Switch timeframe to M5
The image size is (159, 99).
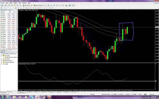click(x=33, y=8)
